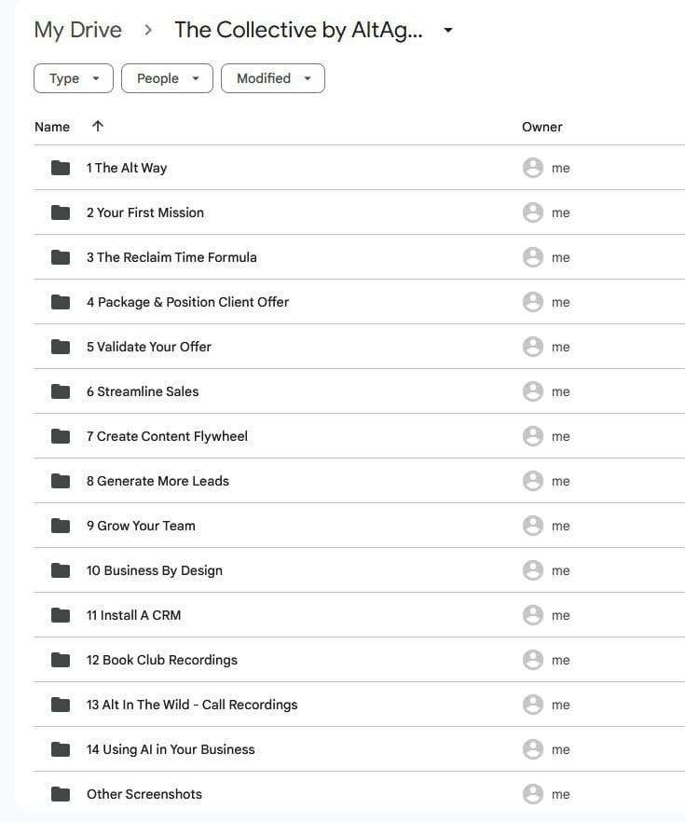This screenshot has height=822, width=685.
Task: Click folder icon beside 1 The Alt Way
Action: [61, 168]
